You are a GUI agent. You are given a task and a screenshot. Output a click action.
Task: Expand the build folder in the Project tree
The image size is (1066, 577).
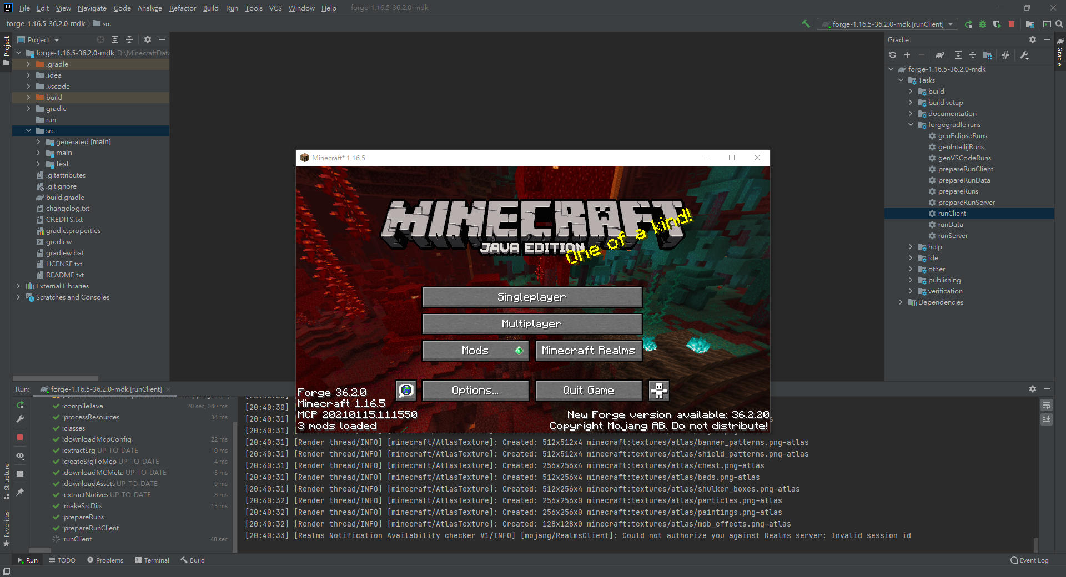28,98
